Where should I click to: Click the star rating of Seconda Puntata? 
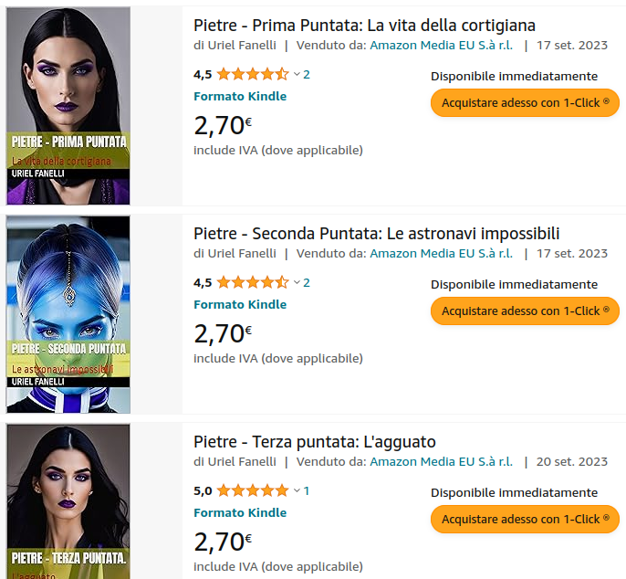click(x=253, y=282)
